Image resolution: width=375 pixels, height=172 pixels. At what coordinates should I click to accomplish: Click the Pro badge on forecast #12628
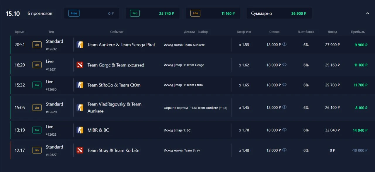[37, 130]
